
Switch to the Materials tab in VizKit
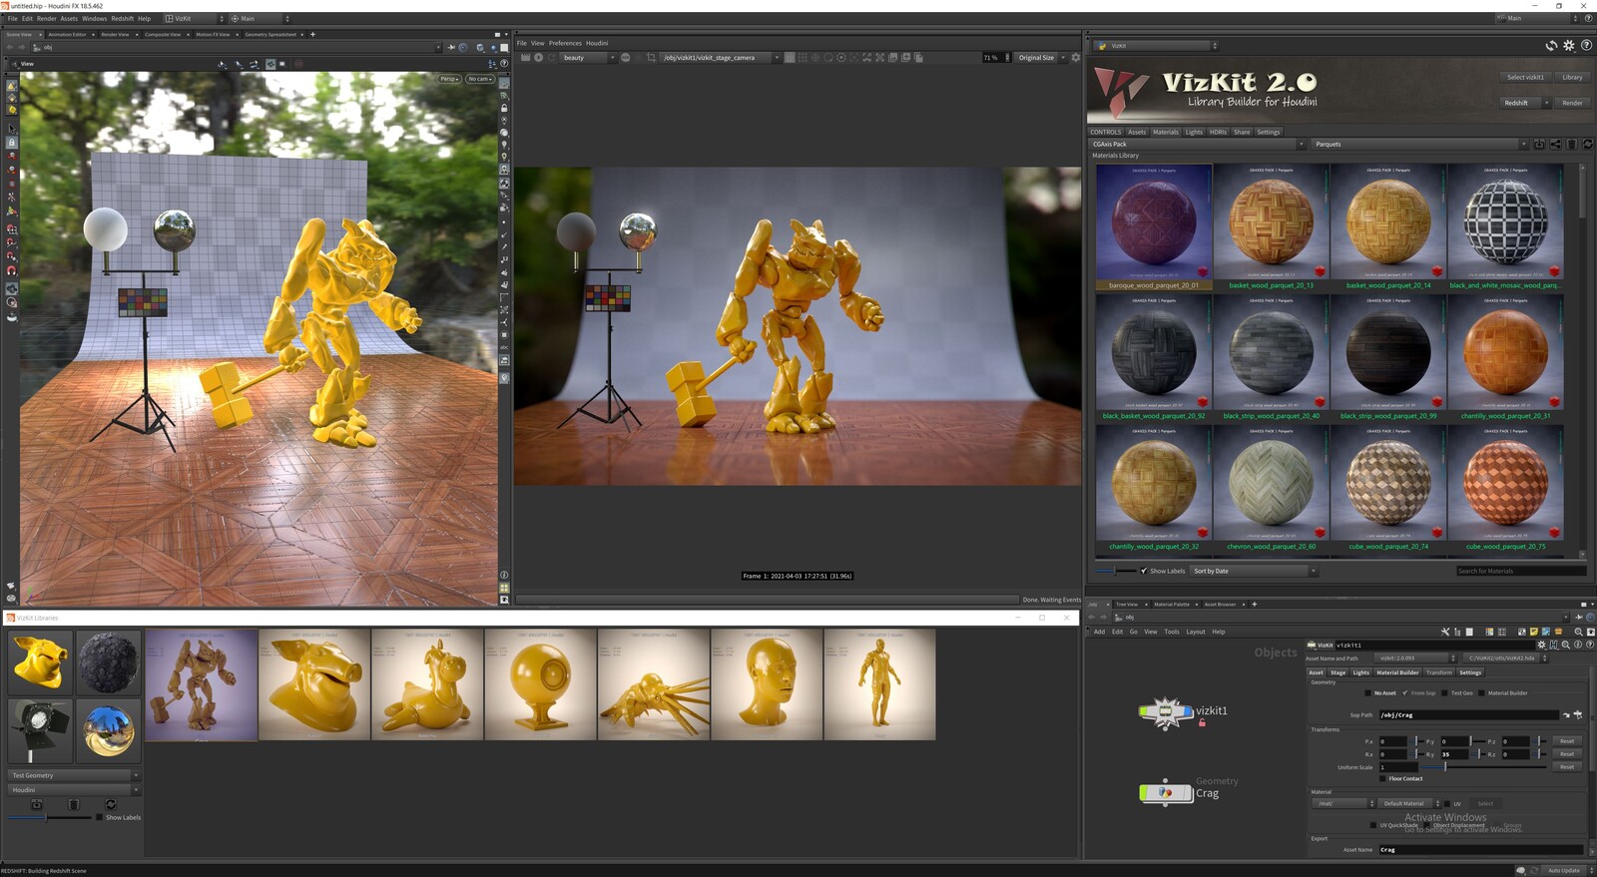[1166, 132]
